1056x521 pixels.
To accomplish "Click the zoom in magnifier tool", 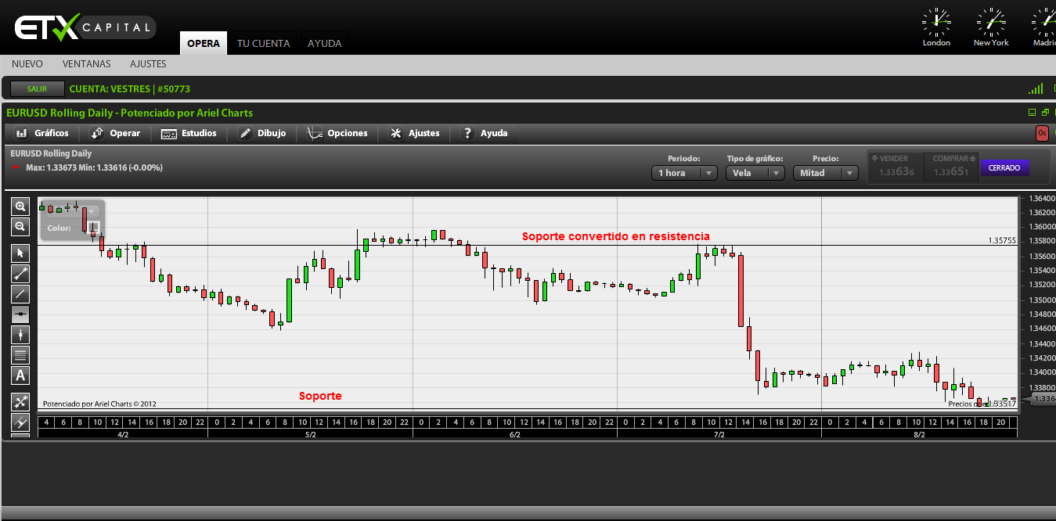I will 20,207.
